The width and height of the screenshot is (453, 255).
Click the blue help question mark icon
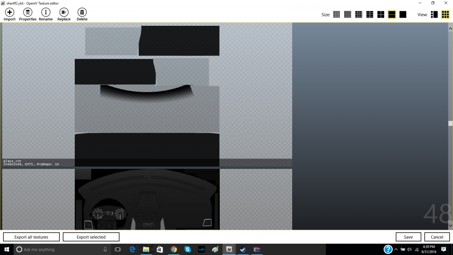pos(388,249)
